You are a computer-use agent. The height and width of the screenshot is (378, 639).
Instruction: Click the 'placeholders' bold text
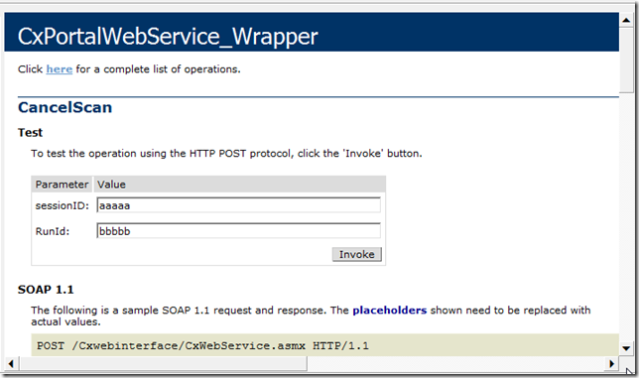pos(390,311)
